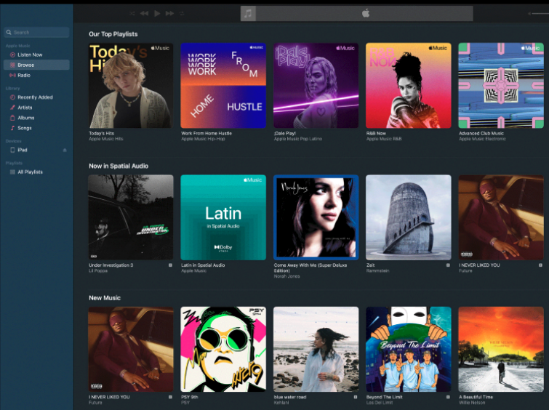Click explicit badge beside Zeit
The image size is (549, 410).
(x=448, y=265)
